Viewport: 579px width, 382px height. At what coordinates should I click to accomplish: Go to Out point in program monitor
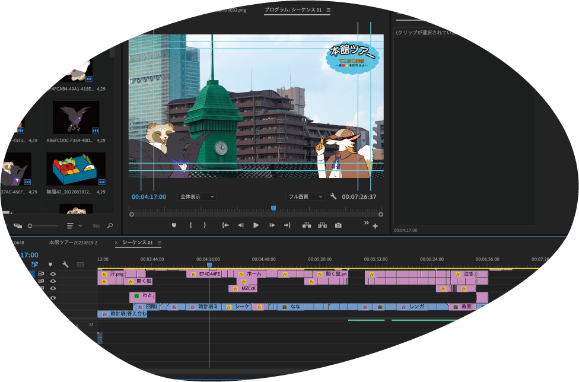287,225
